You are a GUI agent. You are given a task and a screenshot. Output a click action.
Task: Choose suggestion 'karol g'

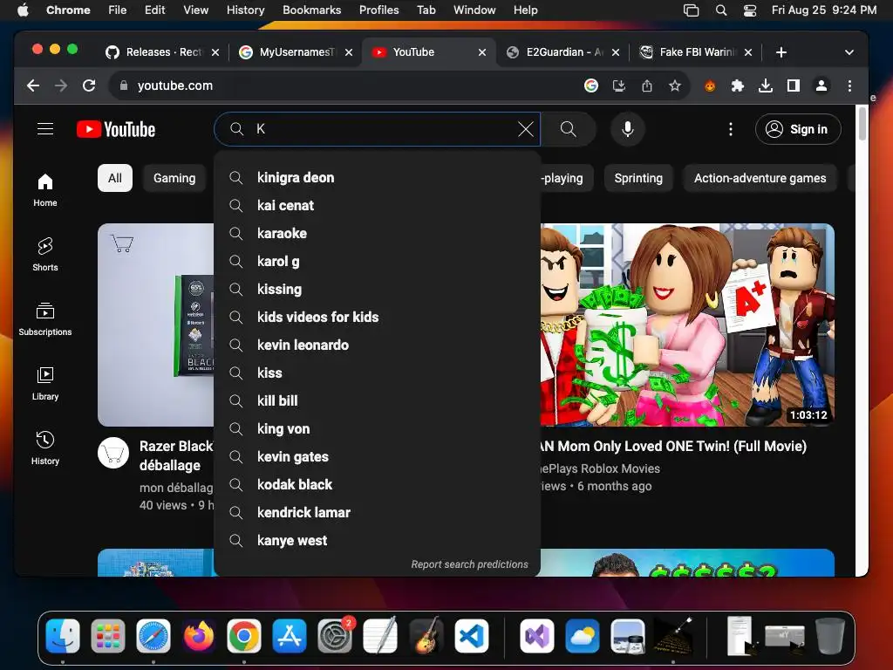pos(377,262)
